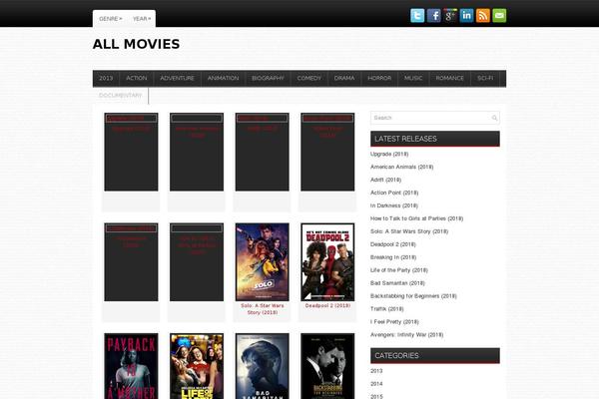The width and height of the screenshot is (599, 399).
Task: Open In Darkness (2018) in Latest Releases
Action: point(394,205)
